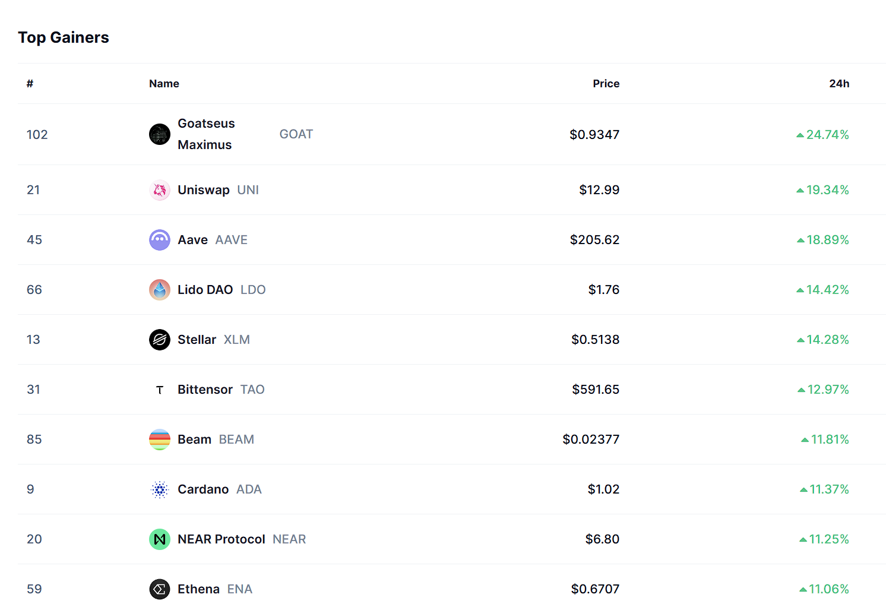The image size is (886, 610).
Task: Open the Uniswap coin name link
Action: point(204,190)
